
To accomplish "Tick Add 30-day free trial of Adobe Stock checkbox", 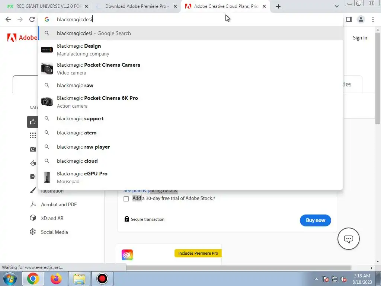I will click(126, 199).
